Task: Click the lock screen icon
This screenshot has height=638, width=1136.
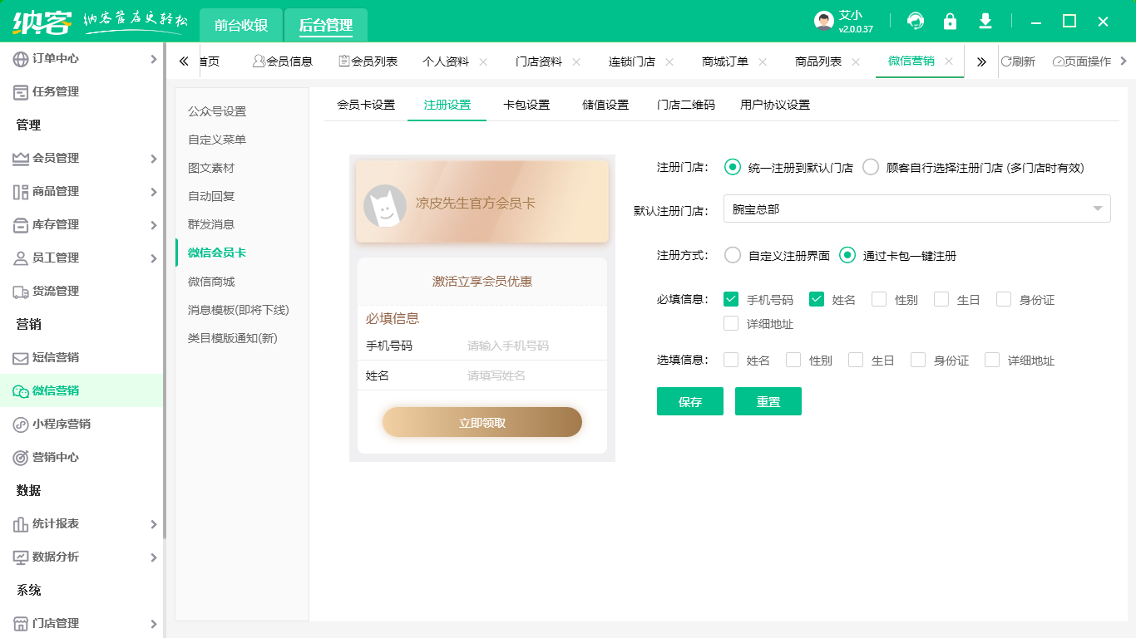Action: [950, 22]
